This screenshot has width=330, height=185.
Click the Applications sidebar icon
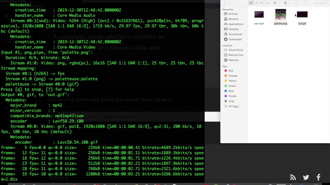tap(226, 24)
